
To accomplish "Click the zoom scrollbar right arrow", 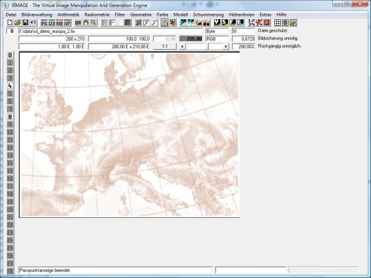I will point(226,46).
